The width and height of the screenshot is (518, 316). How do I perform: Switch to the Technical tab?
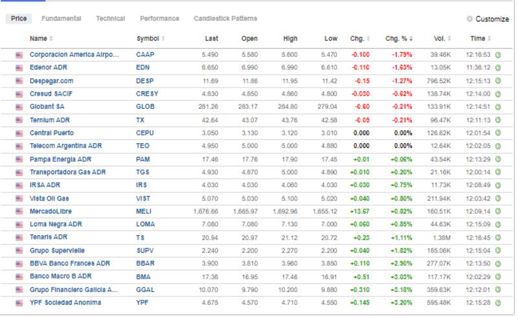(110, 19)
